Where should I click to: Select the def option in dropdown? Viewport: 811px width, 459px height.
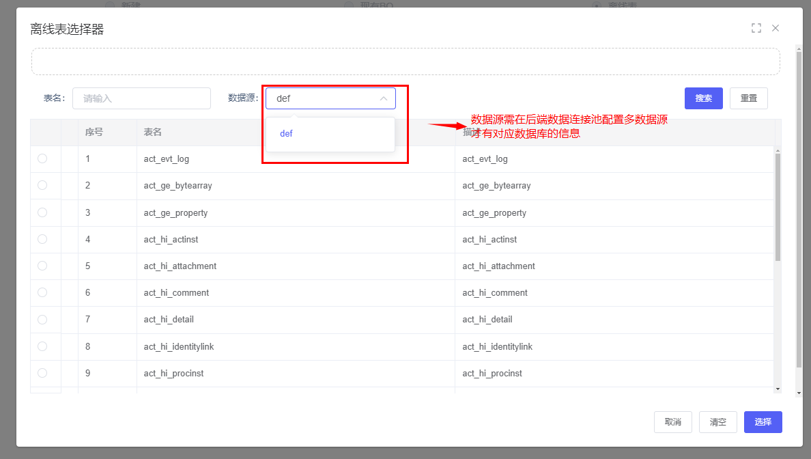tap(286, 134)
